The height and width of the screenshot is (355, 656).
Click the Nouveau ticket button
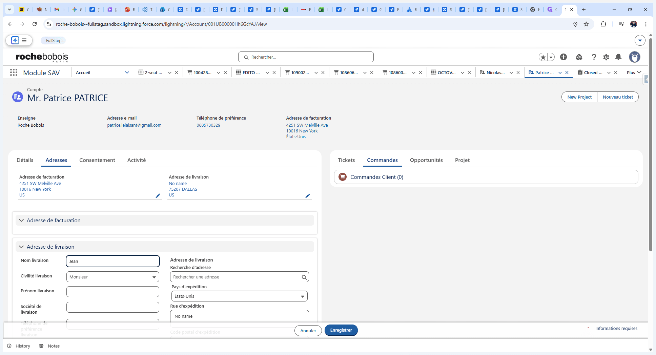(618, 97)
